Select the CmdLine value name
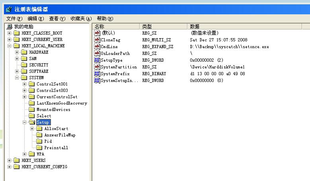 point(109,47)
